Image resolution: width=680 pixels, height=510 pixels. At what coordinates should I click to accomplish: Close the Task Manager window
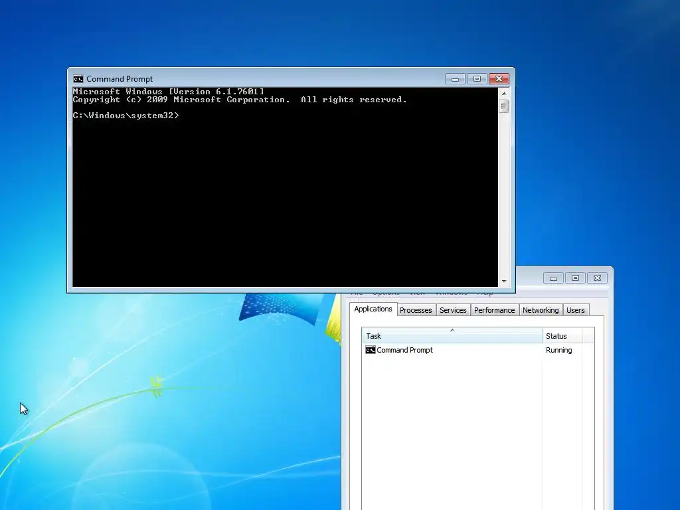[597, 278]
